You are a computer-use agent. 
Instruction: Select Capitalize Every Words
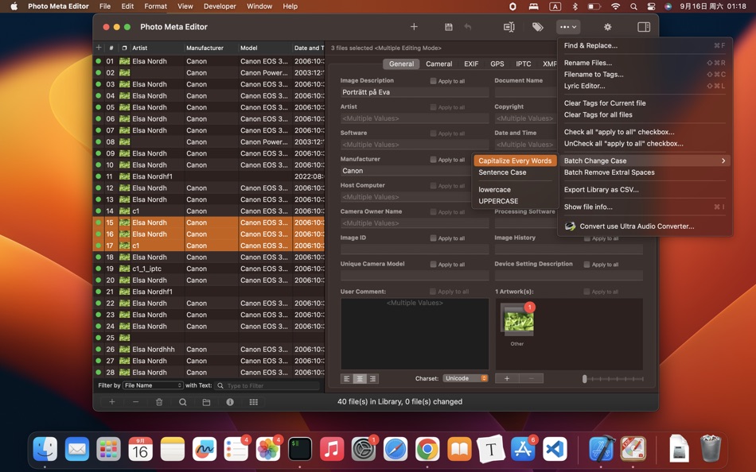pyautogui.click(x=515, y=161)
